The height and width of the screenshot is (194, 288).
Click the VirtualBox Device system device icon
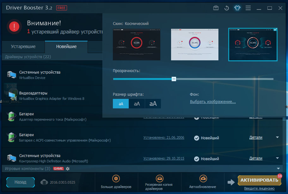(x=12, y=75)
